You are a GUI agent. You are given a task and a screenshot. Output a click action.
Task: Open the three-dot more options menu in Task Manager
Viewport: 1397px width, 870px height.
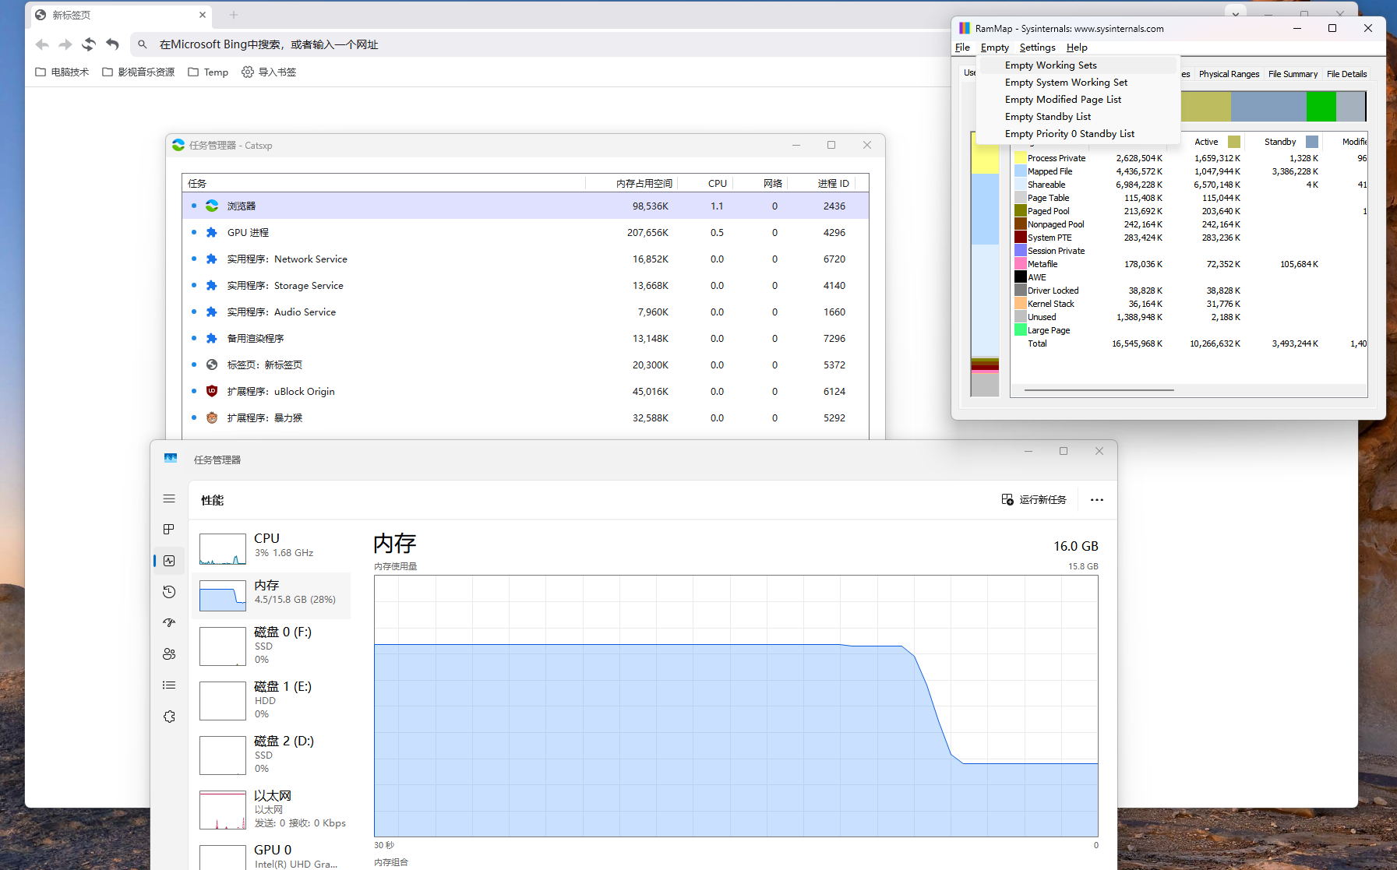[x=1096, y=500]
